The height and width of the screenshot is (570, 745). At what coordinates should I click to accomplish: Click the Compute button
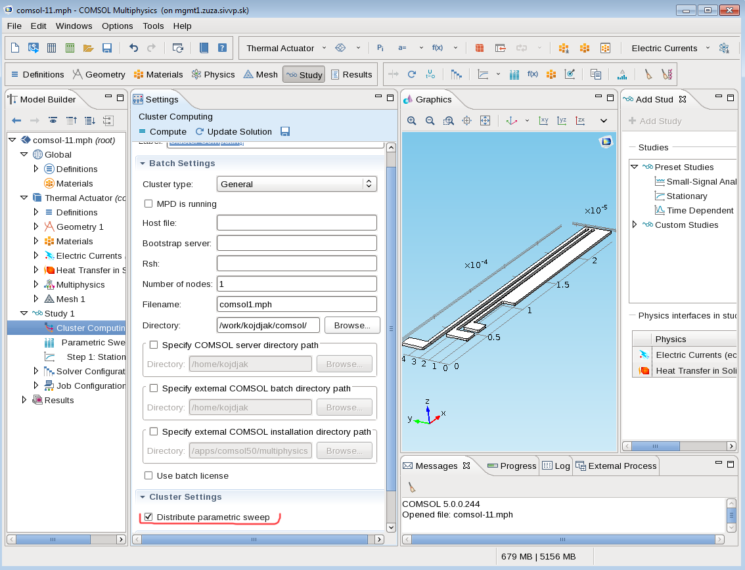point(163,131)
